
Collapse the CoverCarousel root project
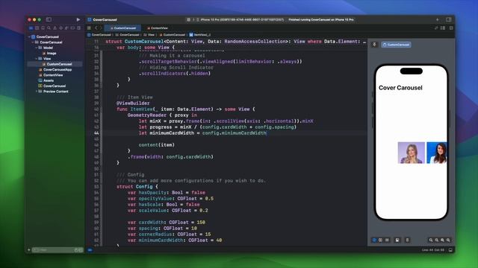(29, 36)
